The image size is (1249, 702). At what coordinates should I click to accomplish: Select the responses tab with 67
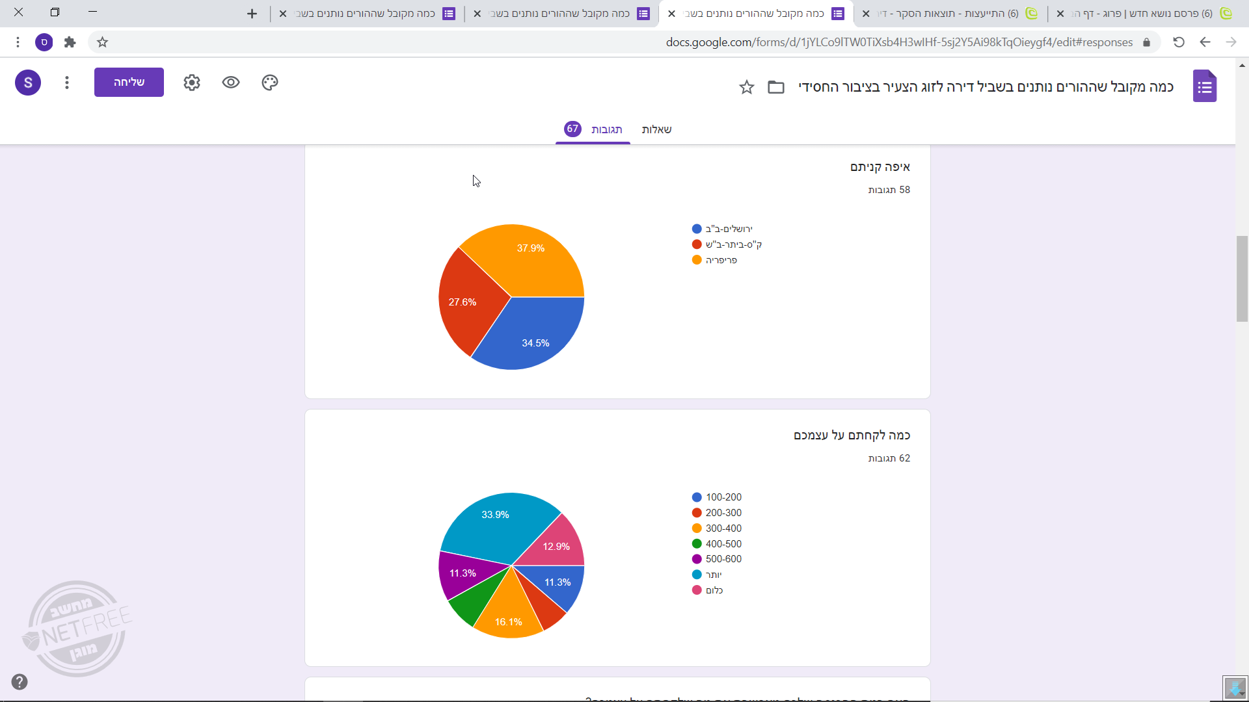(593, 129)
